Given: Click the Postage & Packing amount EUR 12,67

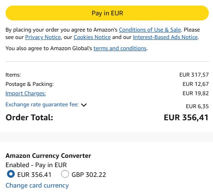Looking at the screenshot, I should coord(195,84).
